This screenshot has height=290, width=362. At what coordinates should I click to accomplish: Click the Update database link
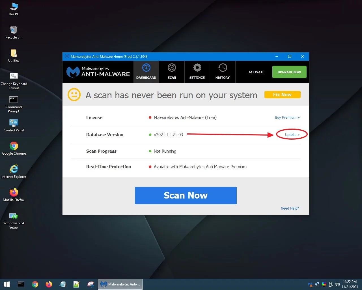point(292,135)
